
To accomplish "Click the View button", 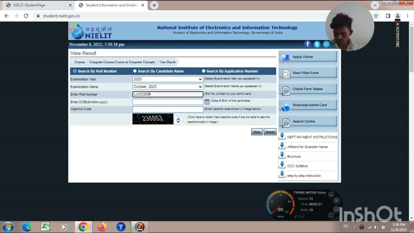I will pos(257,132).
